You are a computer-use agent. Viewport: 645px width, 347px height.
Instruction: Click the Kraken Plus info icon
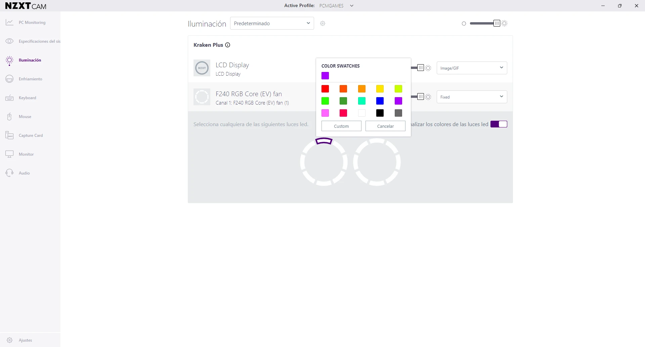[228, 45]
